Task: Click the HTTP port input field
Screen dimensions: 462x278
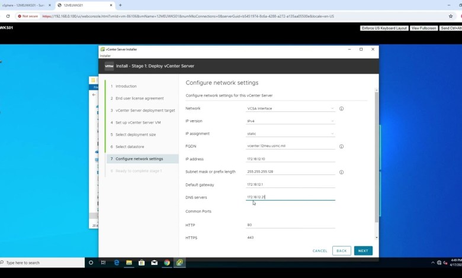Action: [290, 225]
